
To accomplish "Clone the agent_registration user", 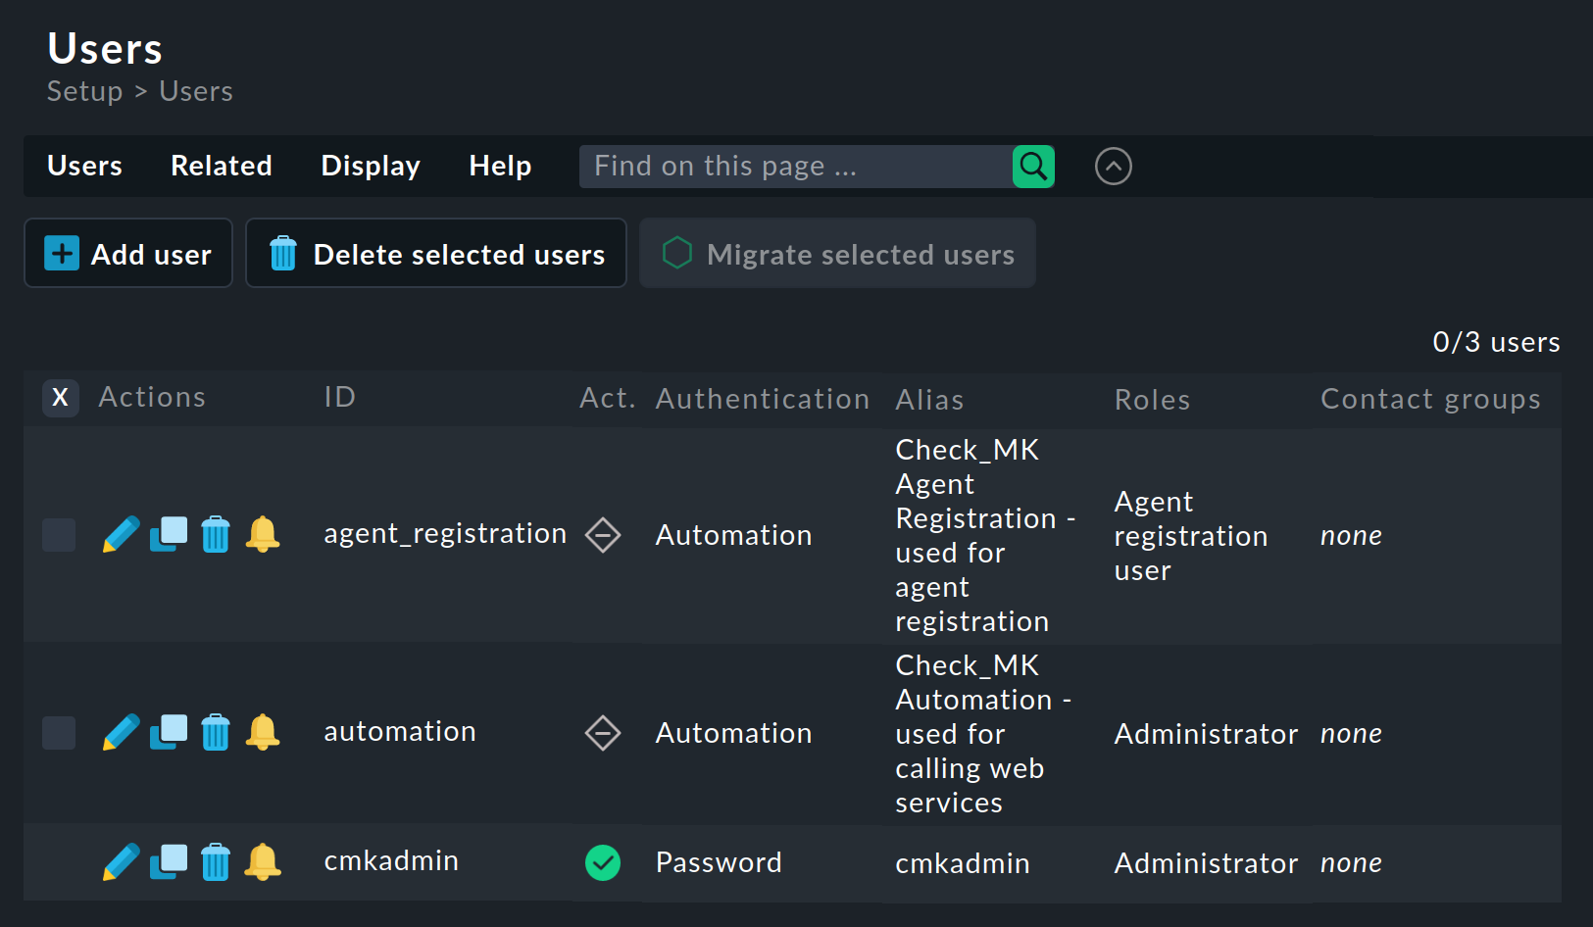I will coord(169,534).
